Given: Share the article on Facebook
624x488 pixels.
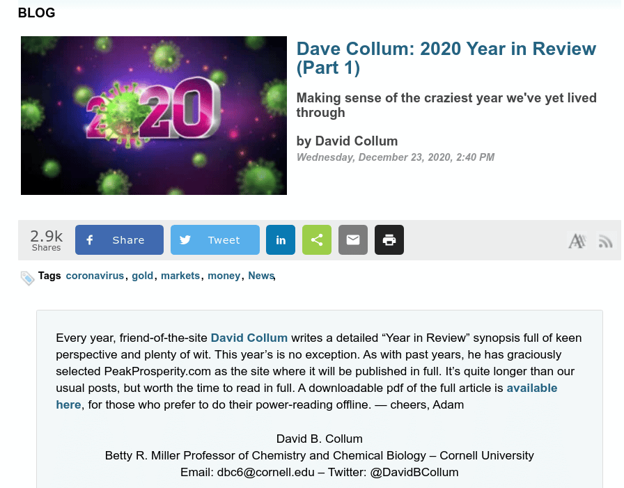Looking at the screenshot, I should pyautogui.click(x=119, y=240).
